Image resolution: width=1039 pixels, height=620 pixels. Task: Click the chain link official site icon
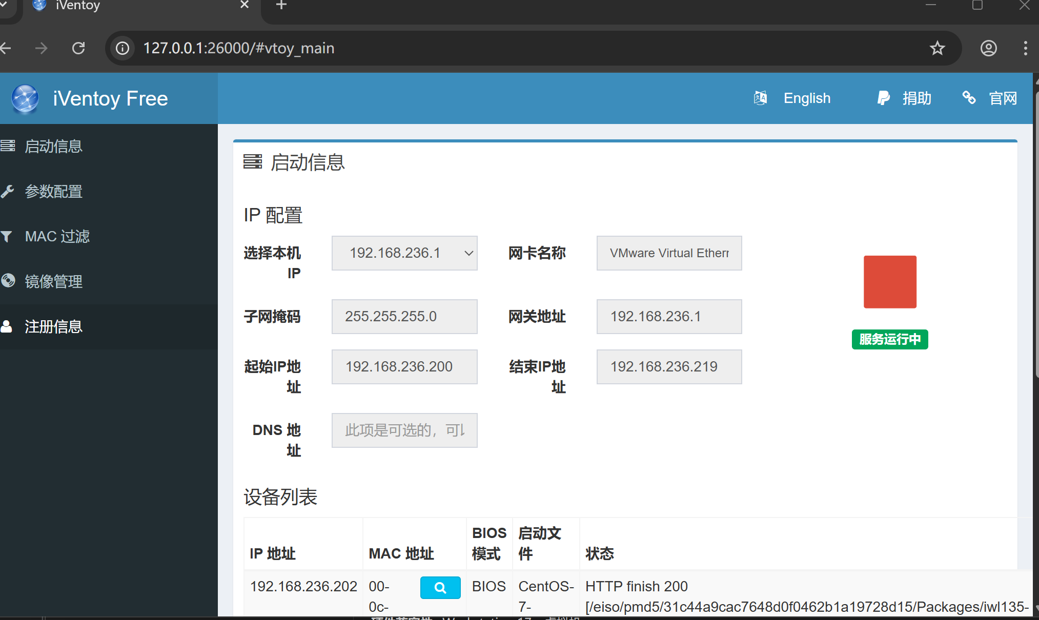click(969, 97)
